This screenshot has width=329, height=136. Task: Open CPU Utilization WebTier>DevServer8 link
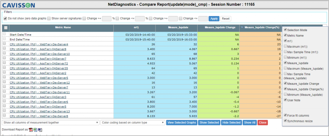click(x=39, y=116)
